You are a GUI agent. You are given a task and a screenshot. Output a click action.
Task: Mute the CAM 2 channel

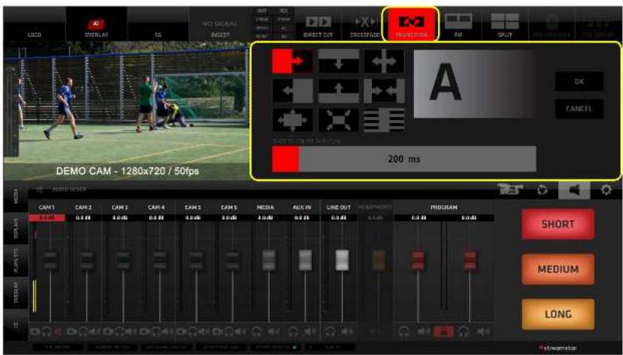(95, 331)
